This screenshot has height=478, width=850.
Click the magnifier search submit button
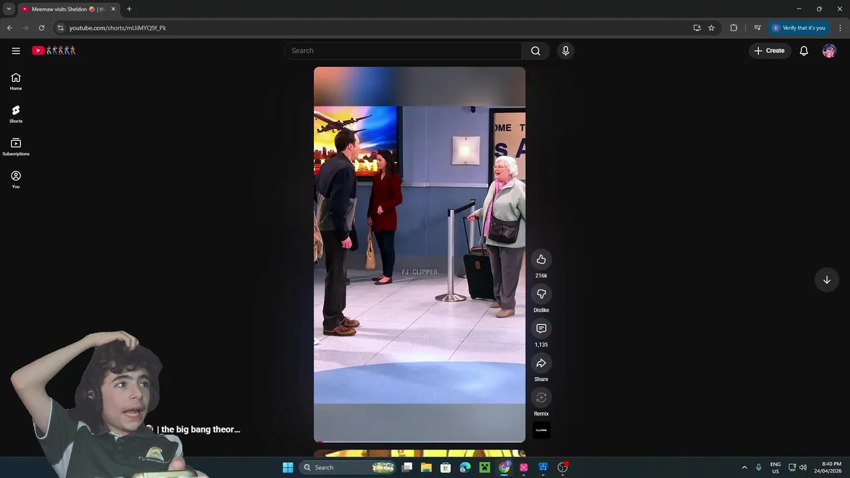(x=535, y=50)
